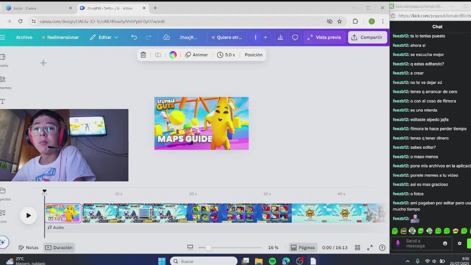The width and height of the screenshot is (471, 265).
Task: Click the purple microphone icon in Kick chat
Action: (398, 243)
